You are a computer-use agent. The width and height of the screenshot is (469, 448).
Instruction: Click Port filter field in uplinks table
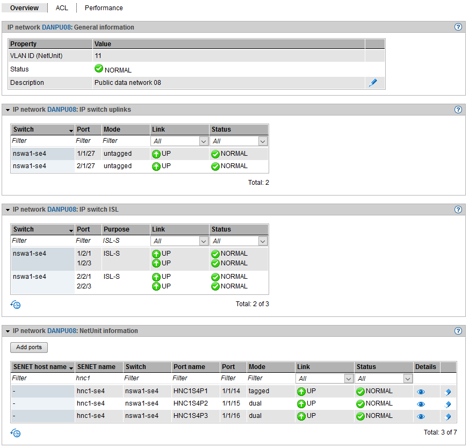pos(88,141)
